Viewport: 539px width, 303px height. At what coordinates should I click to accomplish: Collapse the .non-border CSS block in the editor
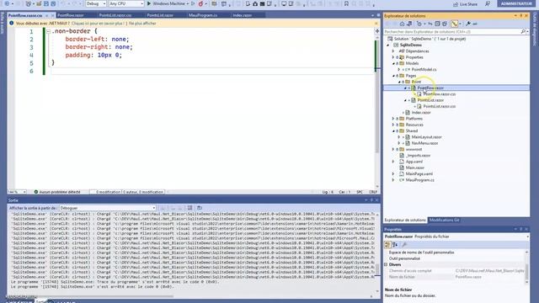(x=49, y=31)
